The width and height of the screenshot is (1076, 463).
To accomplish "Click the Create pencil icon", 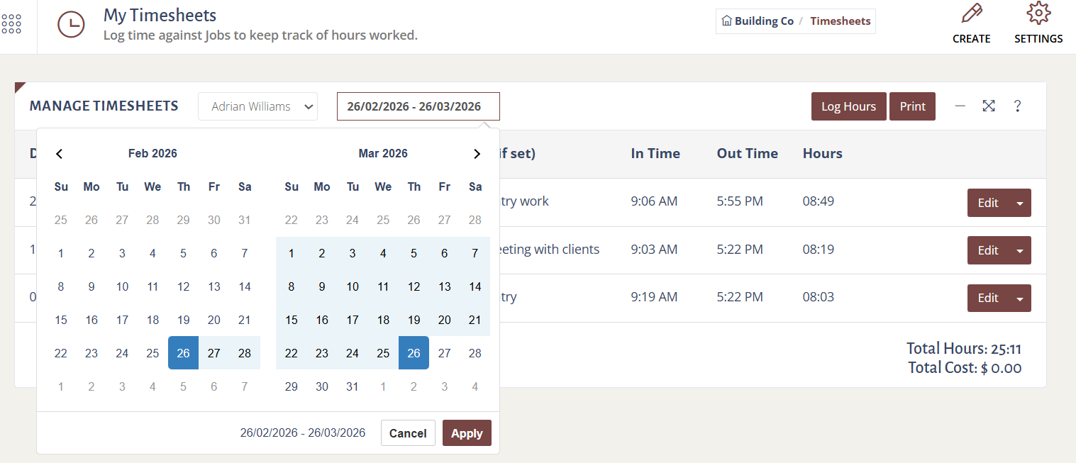I will pos(971,14).
